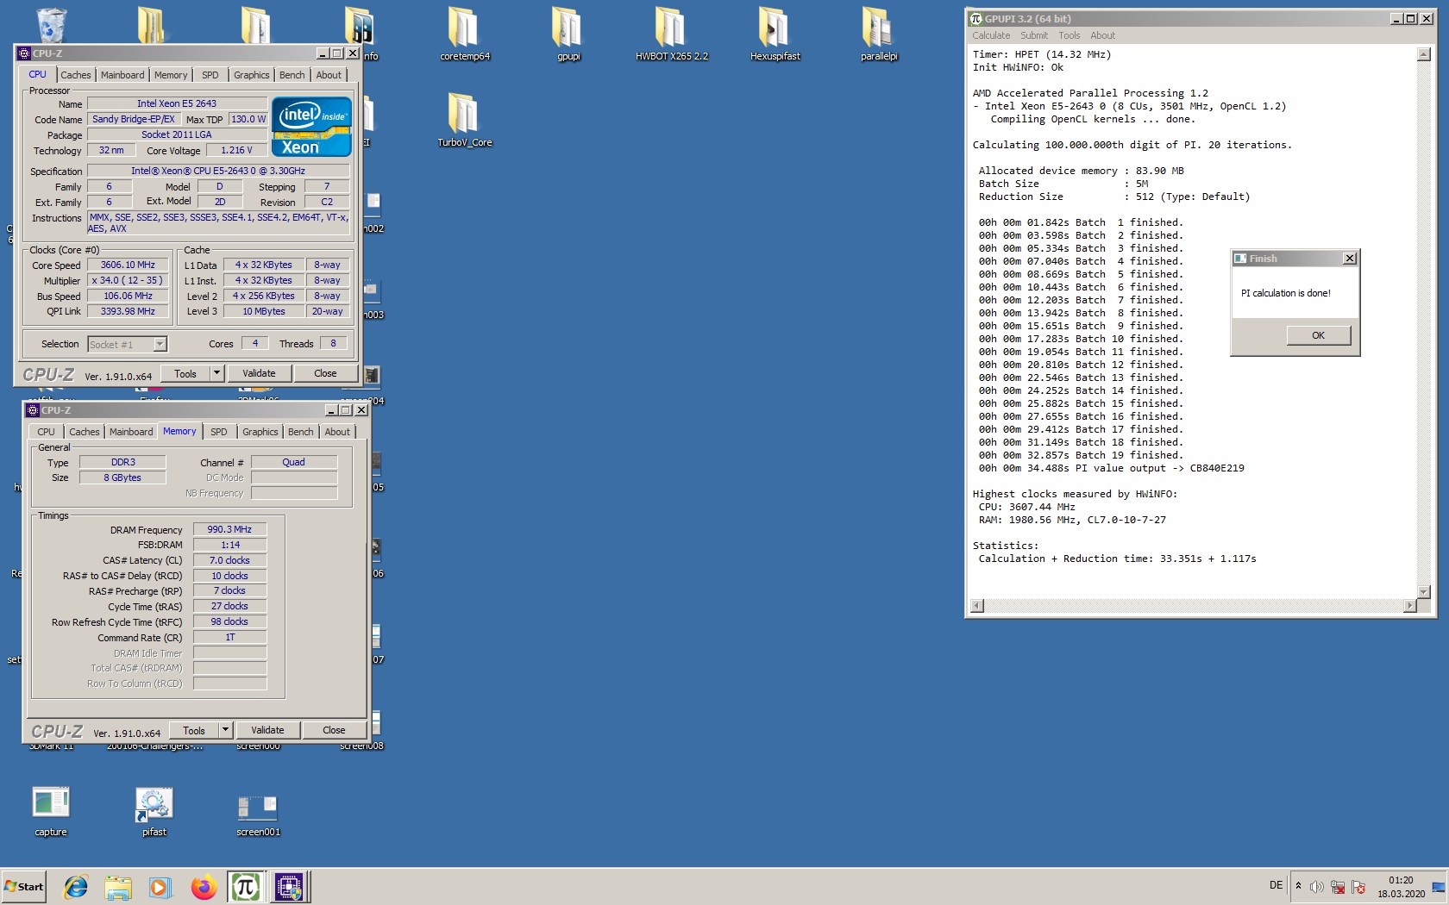Switch to CPU tab in lower CPU-Z

tap(46, 432)
